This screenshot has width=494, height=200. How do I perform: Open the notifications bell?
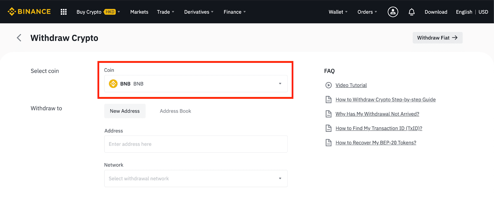click(x=412, y=12)
